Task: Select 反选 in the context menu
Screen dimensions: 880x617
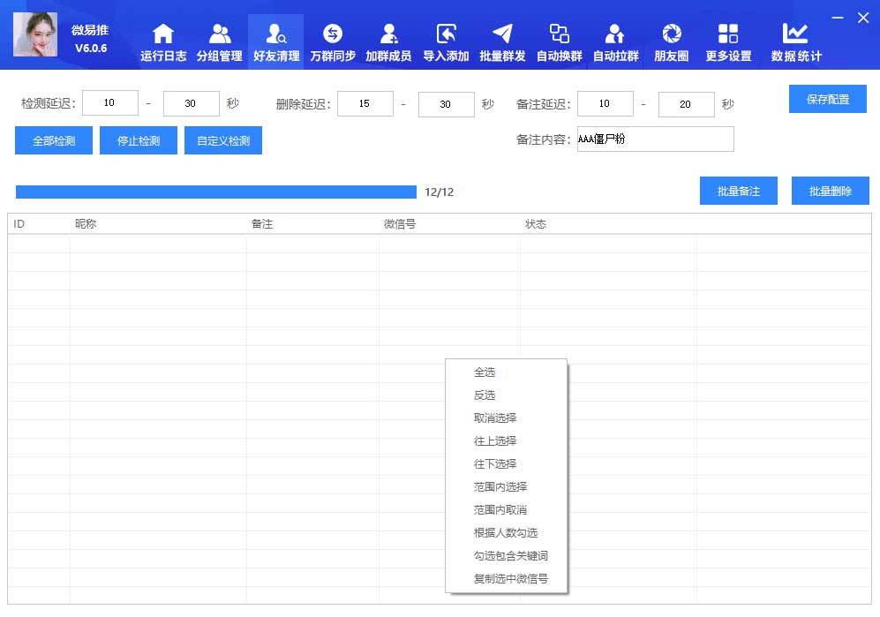Action: tap(485, 395)
